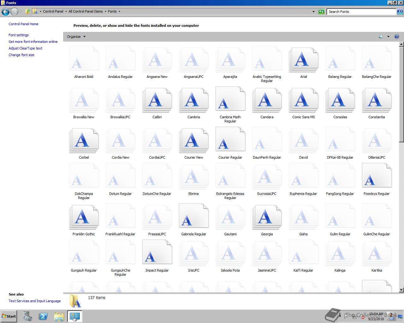Screen dimensions: 404x323
Task: Open Text Services and Input Language link
Action: click(x=35, y=301)
